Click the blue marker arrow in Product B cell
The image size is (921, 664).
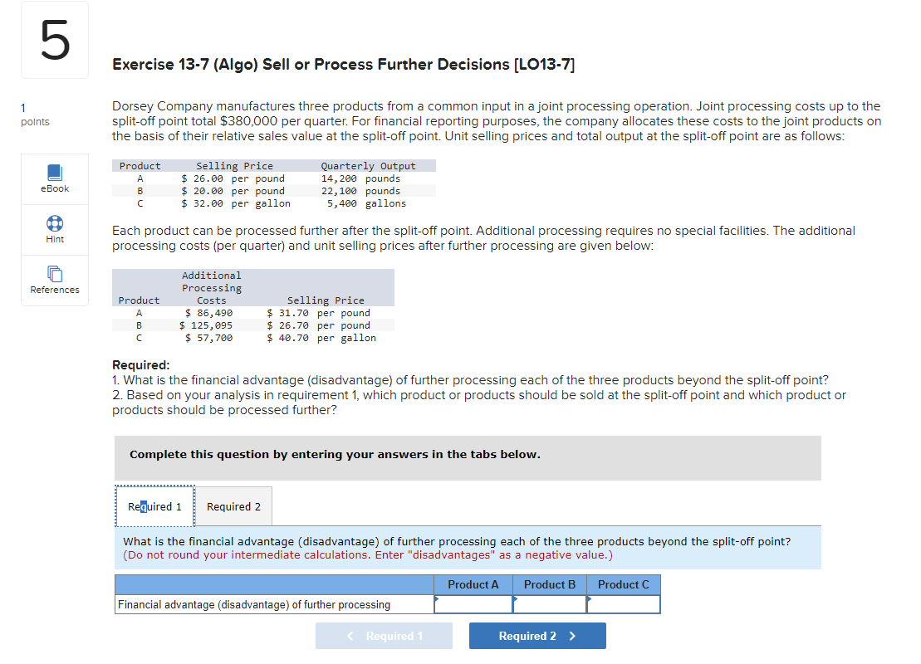pos(516,598)
